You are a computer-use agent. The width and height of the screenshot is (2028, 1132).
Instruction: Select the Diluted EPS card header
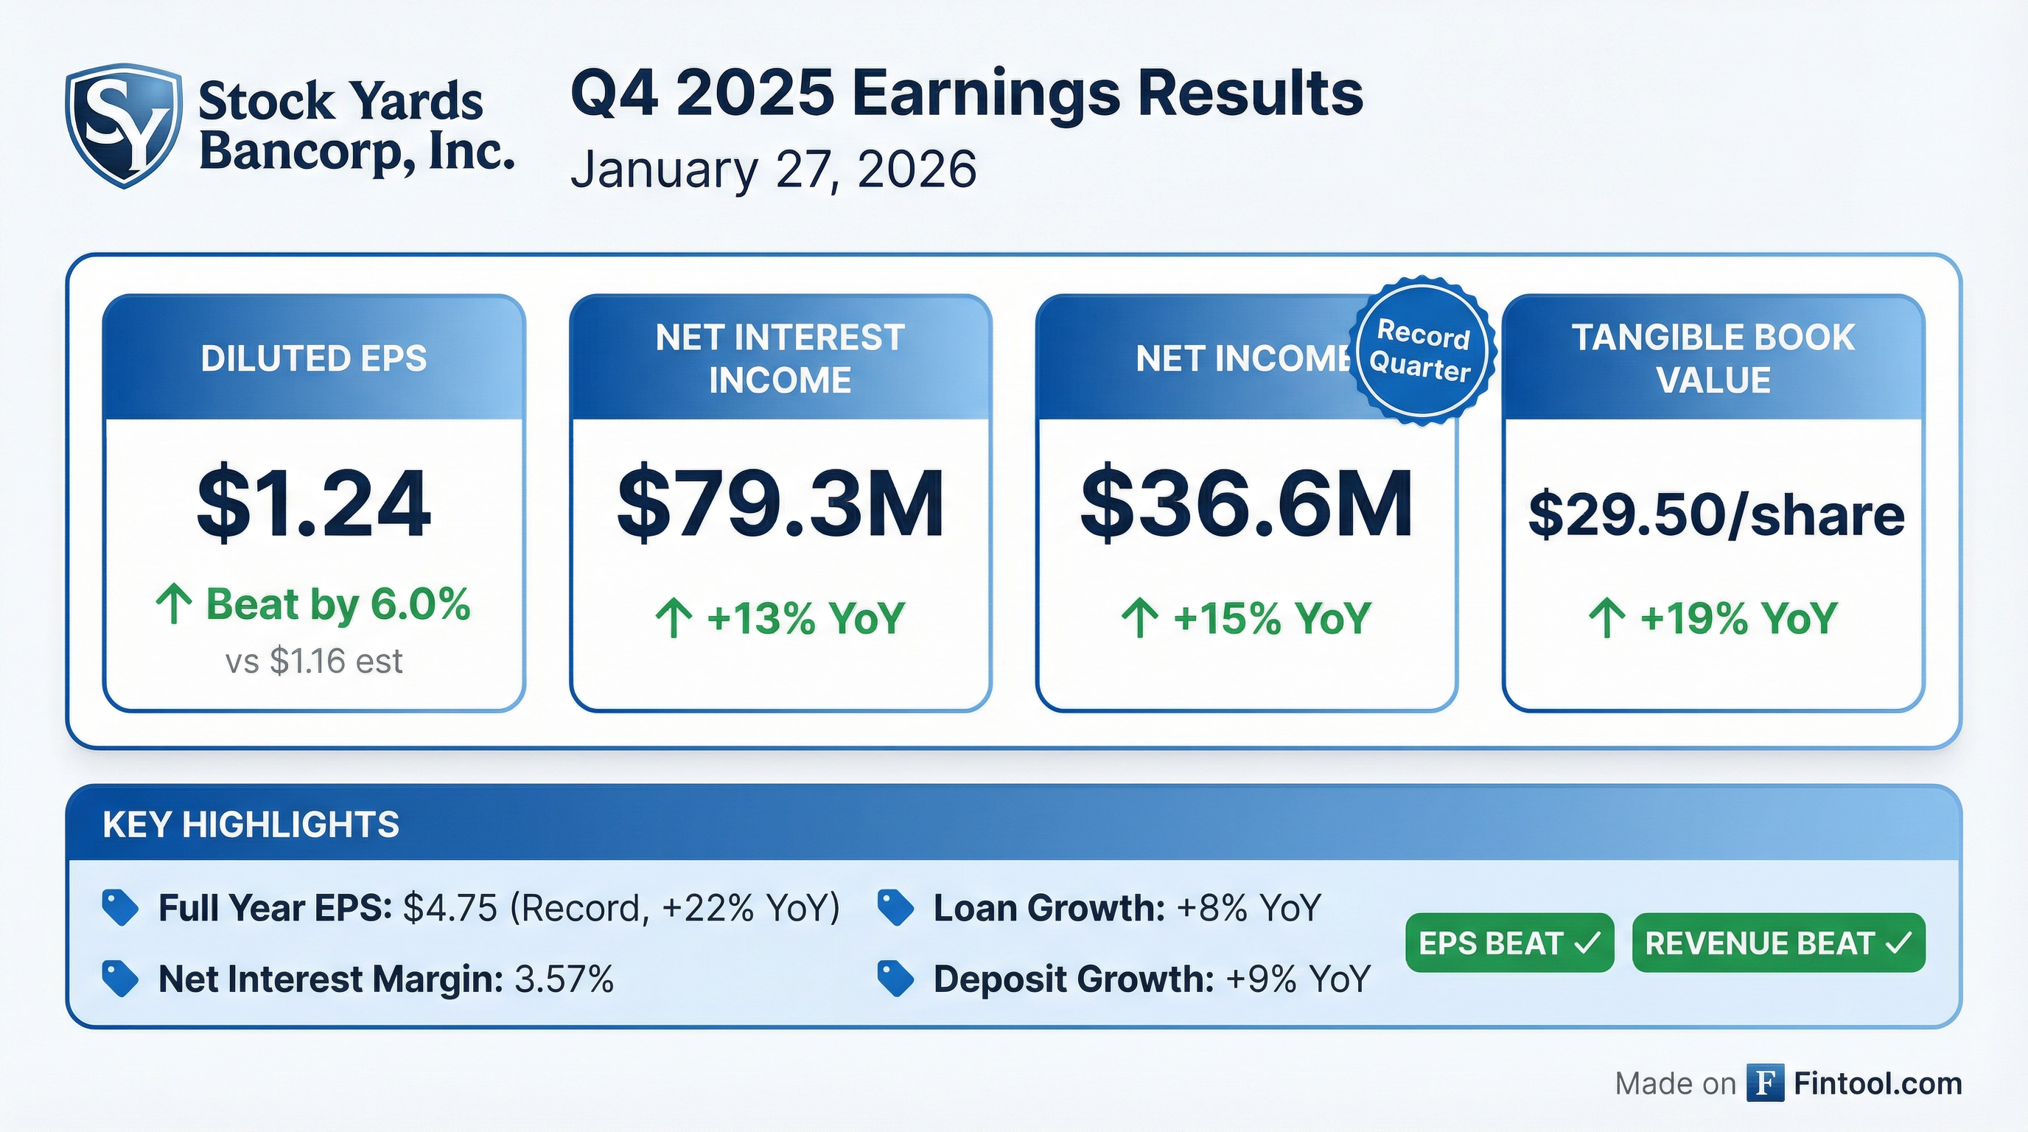point(313,359)
